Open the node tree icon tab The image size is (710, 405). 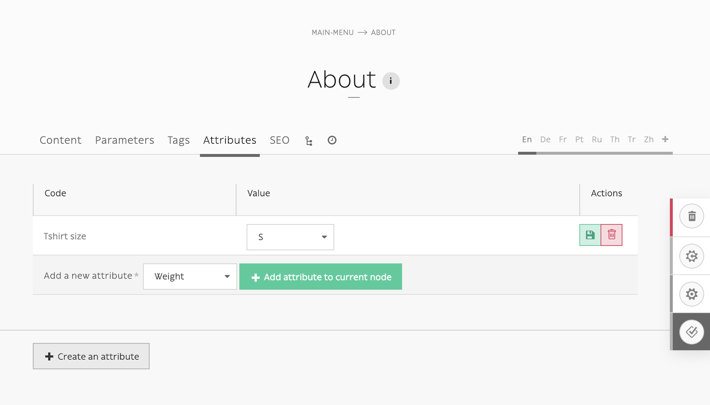point(309,141)
